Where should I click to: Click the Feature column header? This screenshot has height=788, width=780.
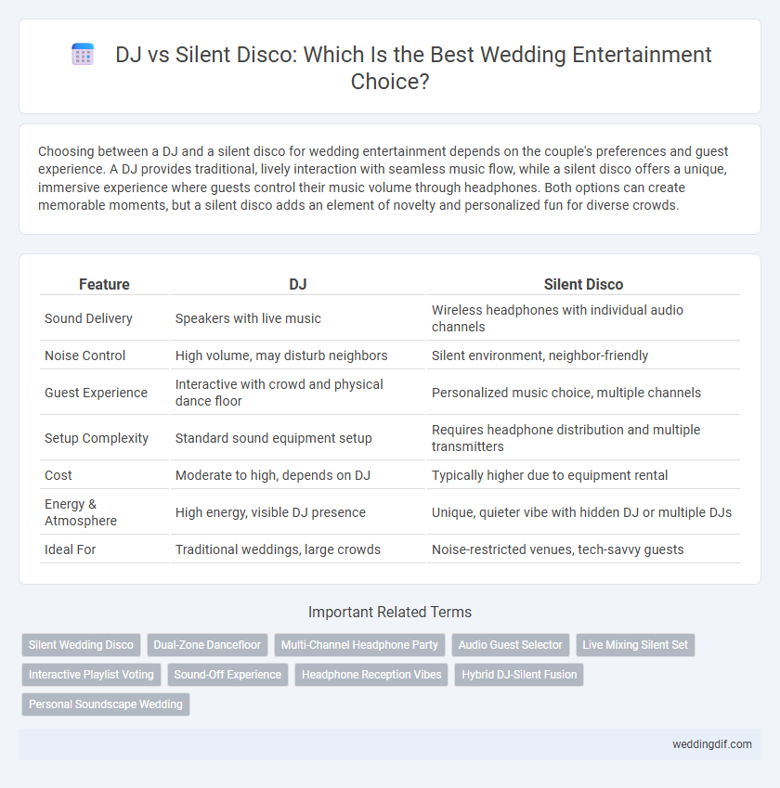[104, 284]
